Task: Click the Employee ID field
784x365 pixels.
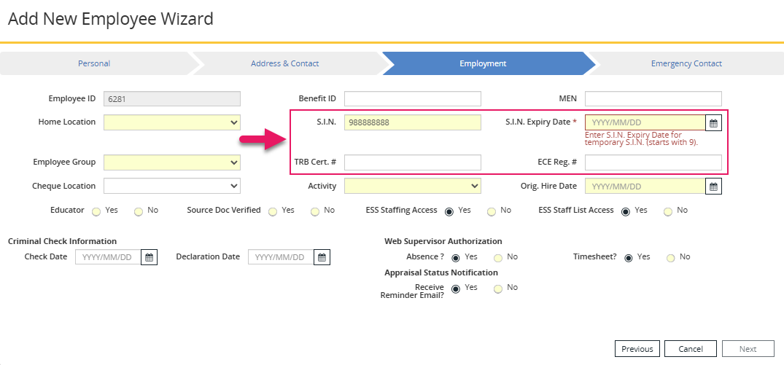Action: coord(172,99)
